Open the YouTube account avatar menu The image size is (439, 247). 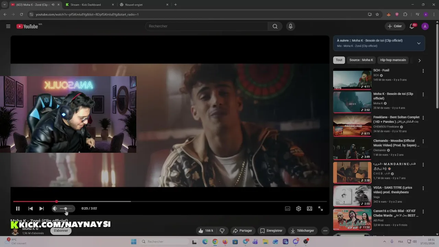[x=425, y=26]
